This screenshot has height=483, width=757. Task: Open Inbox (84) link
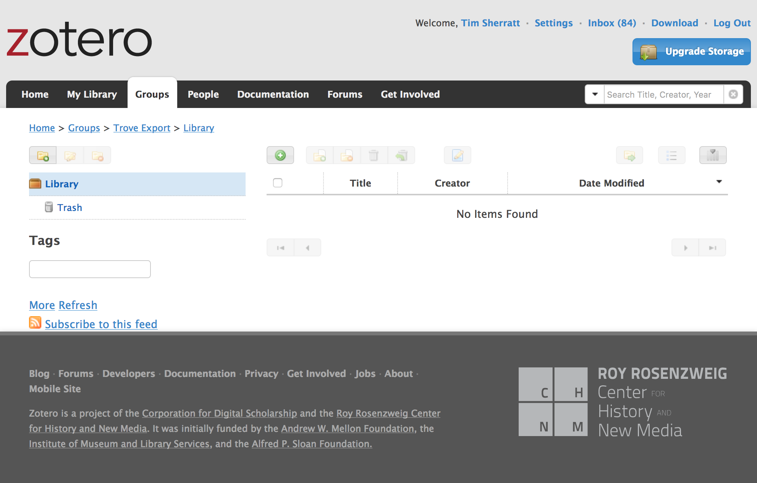(x=612, y=23)
